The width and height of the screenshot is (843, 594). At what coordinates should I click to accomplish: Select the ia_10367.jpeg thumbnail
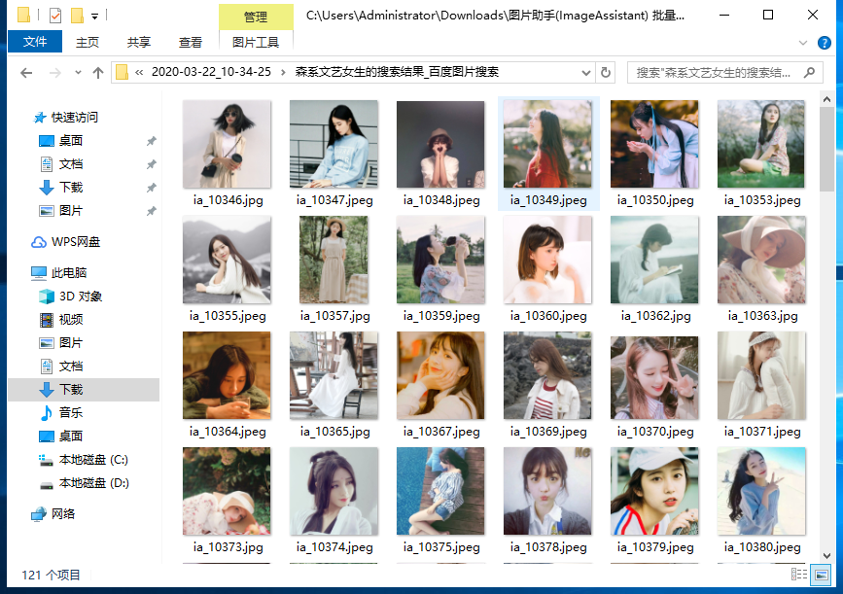pyautogui.click(x=440, y=383)
